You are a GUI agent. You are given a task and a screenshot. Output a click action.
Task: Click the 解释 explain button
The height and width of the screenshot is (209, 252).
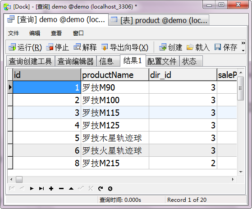point(85,47)
